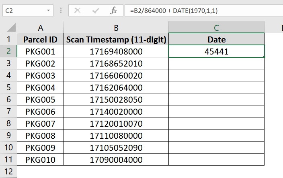Click the 'Scan Timestamp (11-digit)' header cell
The image size is (283, 178).
point(116,39)
